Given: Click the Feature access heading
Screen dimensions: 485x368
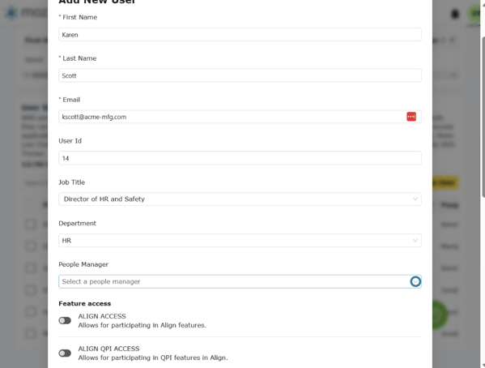Looking at the screenshot, I should [x=85, y=304].
